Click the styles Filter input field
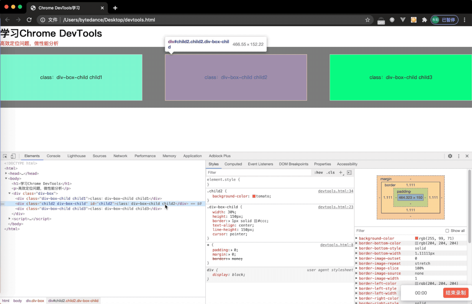The width and height of the screenshot is (472, 304). 258,173
